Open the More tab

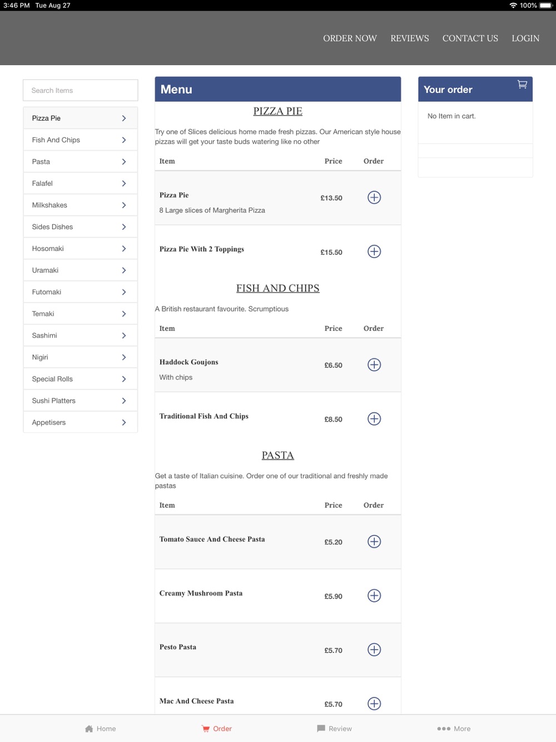pos(454,729)
